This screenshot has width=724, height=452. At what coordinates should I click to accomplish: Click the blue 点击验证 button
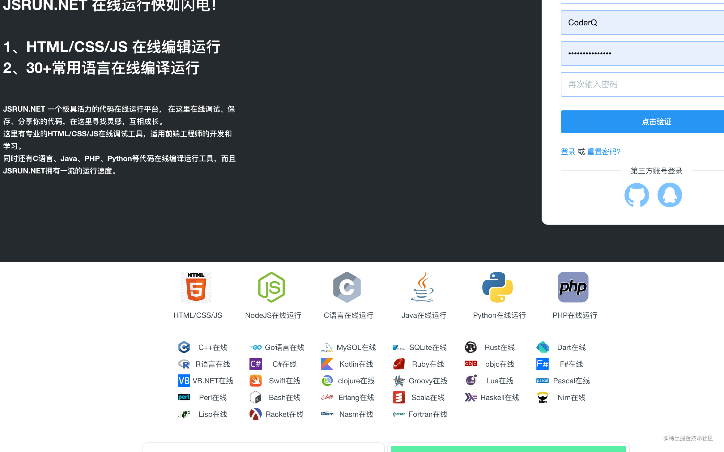[x=642, y=122]
